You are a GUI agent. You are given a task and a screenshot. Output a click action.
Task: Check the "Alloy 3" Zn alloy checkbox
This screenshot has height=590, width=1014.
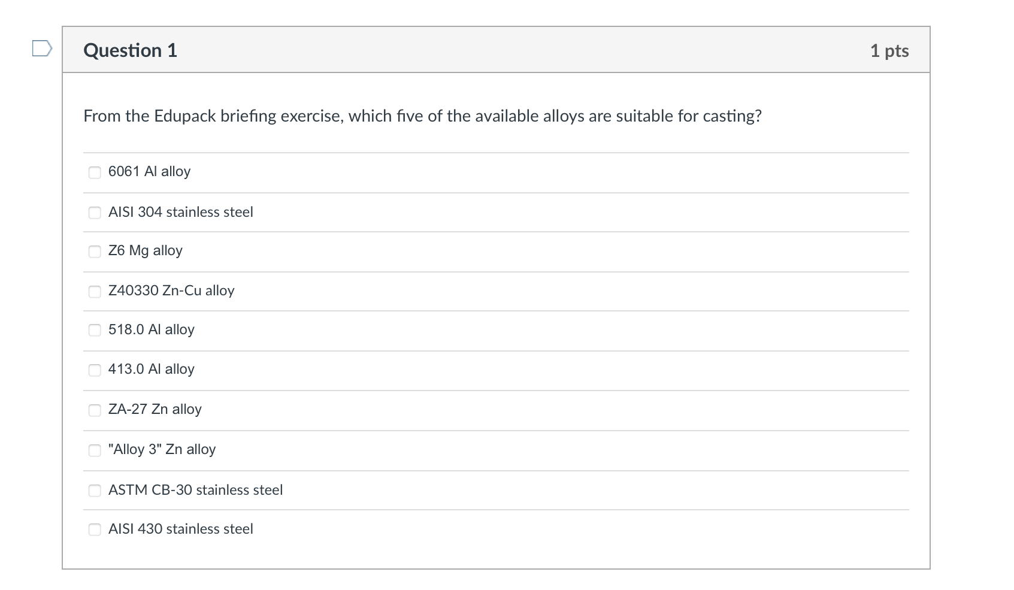click(95, 450)
